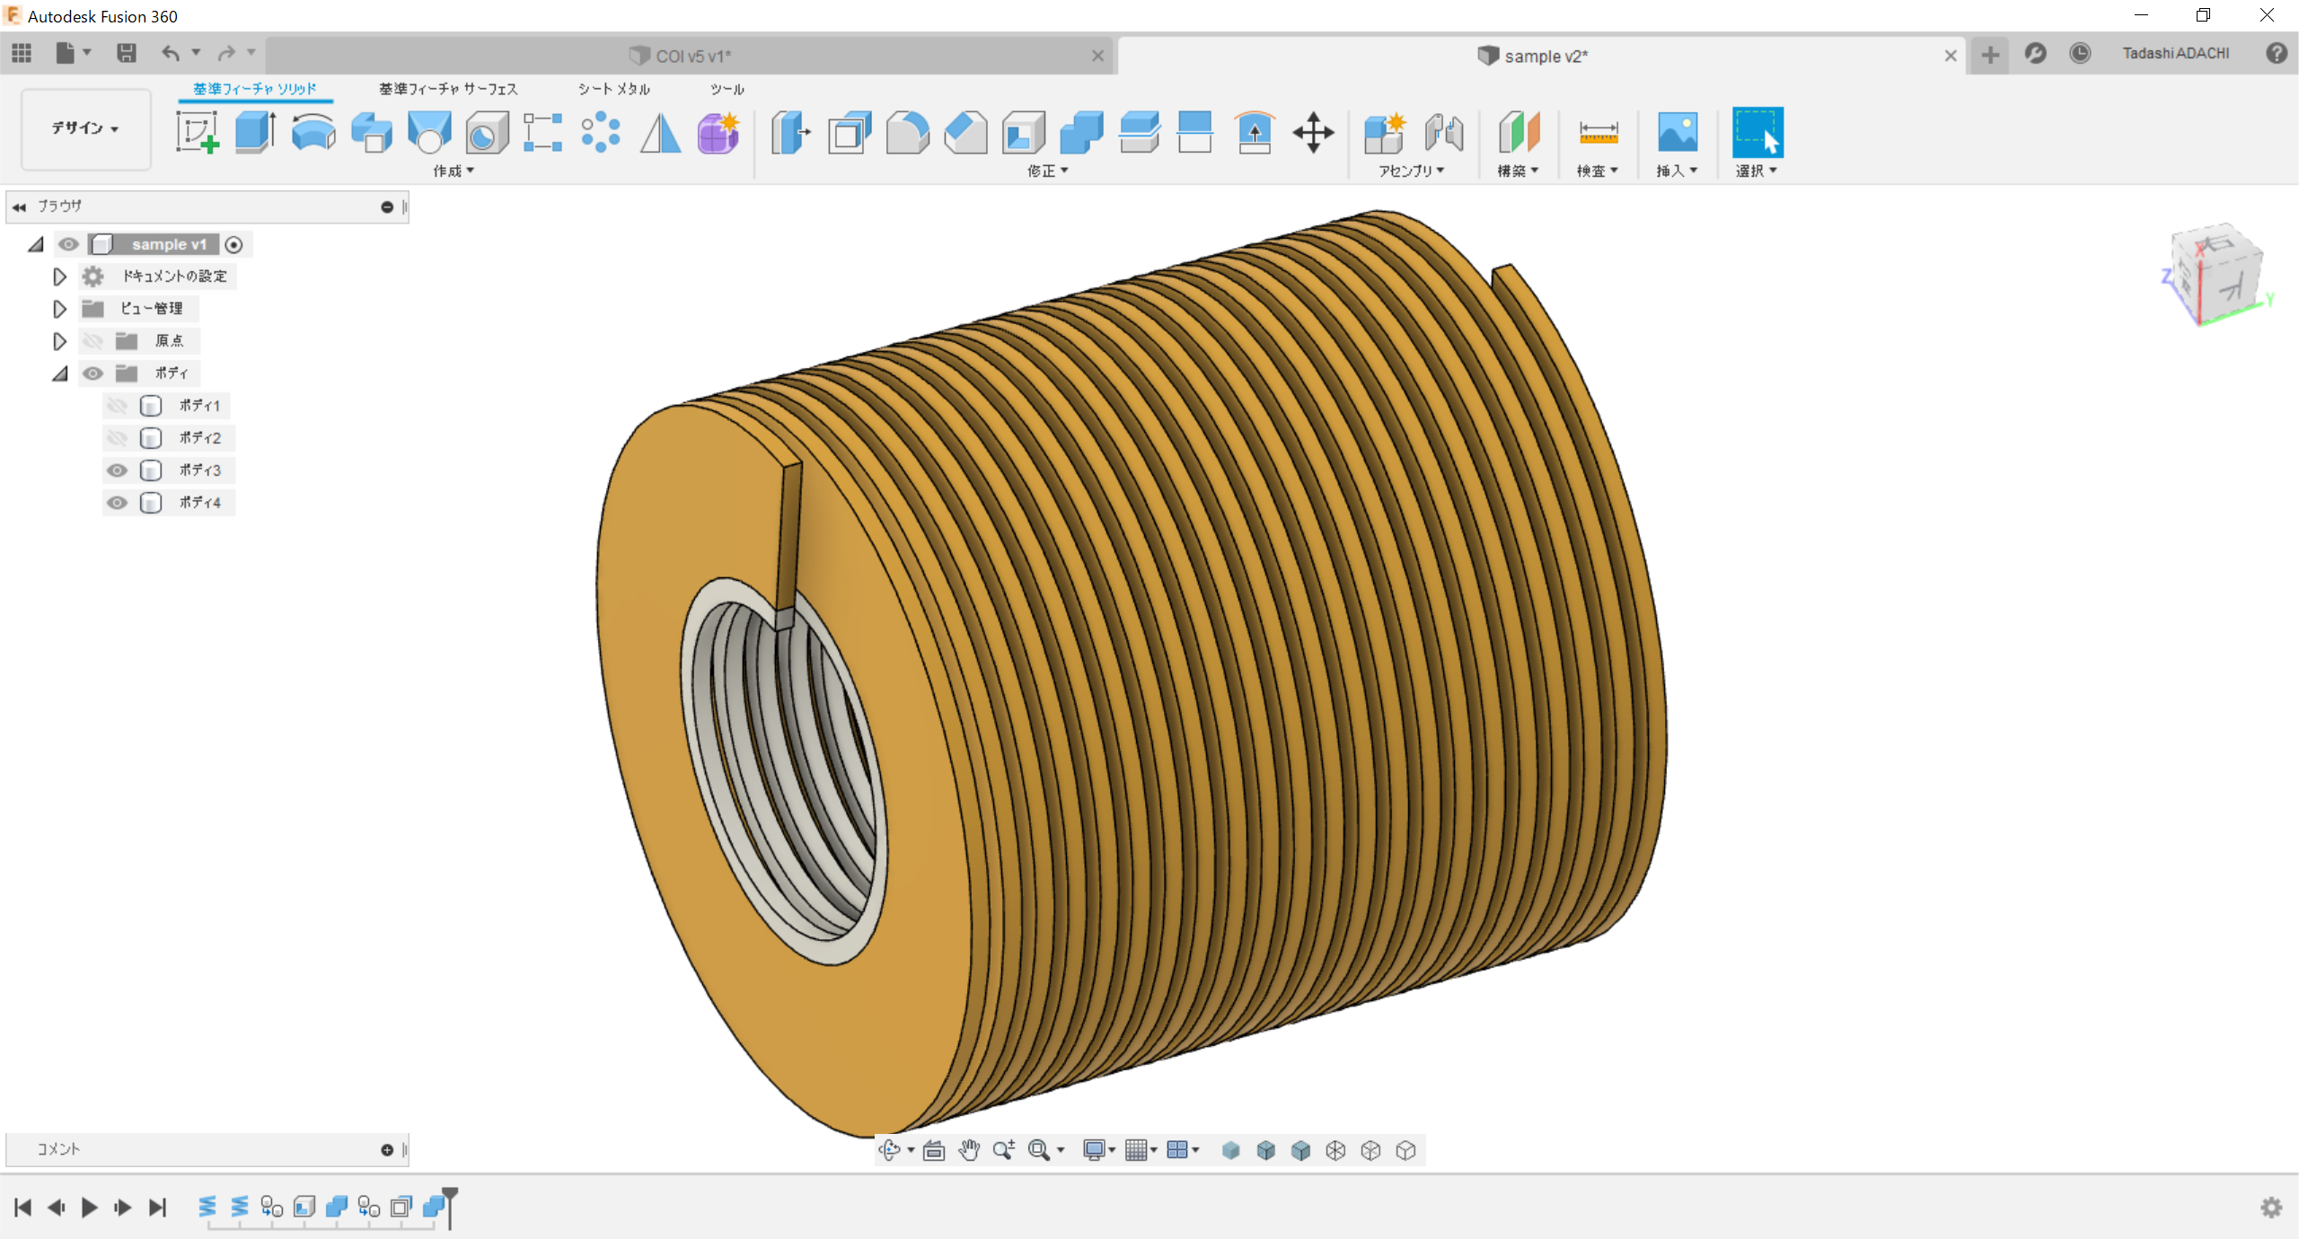Screen dimensions: 2299x1239
Task: Jump to timeline beginning
Action: tap(23, 1208)
